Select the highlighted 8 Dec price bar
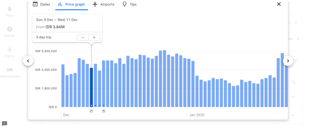 (x=91, y=87)
